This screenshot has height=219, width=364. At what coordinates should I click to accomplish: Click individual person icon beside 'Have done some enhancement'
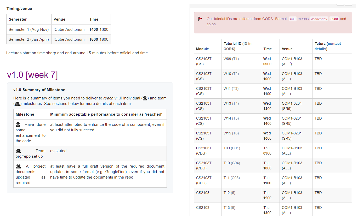(x=18, y=125)
